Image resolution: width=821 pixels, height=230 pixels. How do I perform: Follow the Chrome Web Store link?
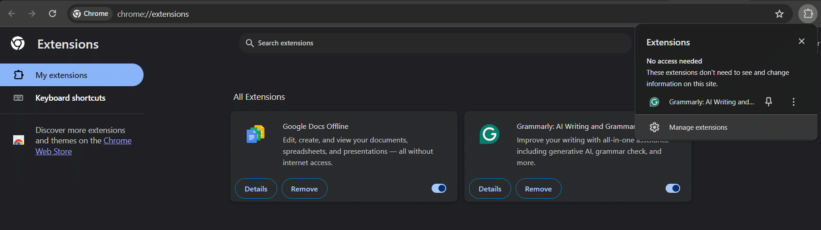(x=84, y=146)
